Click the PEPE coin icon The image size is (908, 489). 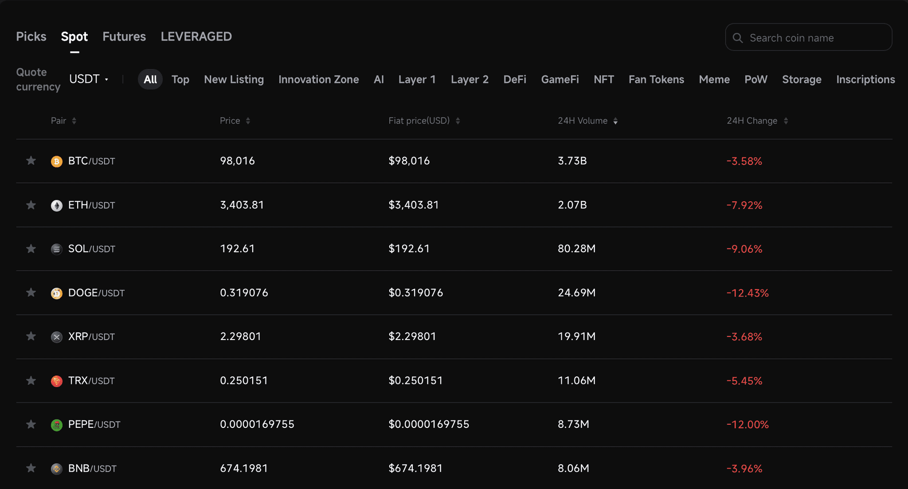[x=57, y=425]
